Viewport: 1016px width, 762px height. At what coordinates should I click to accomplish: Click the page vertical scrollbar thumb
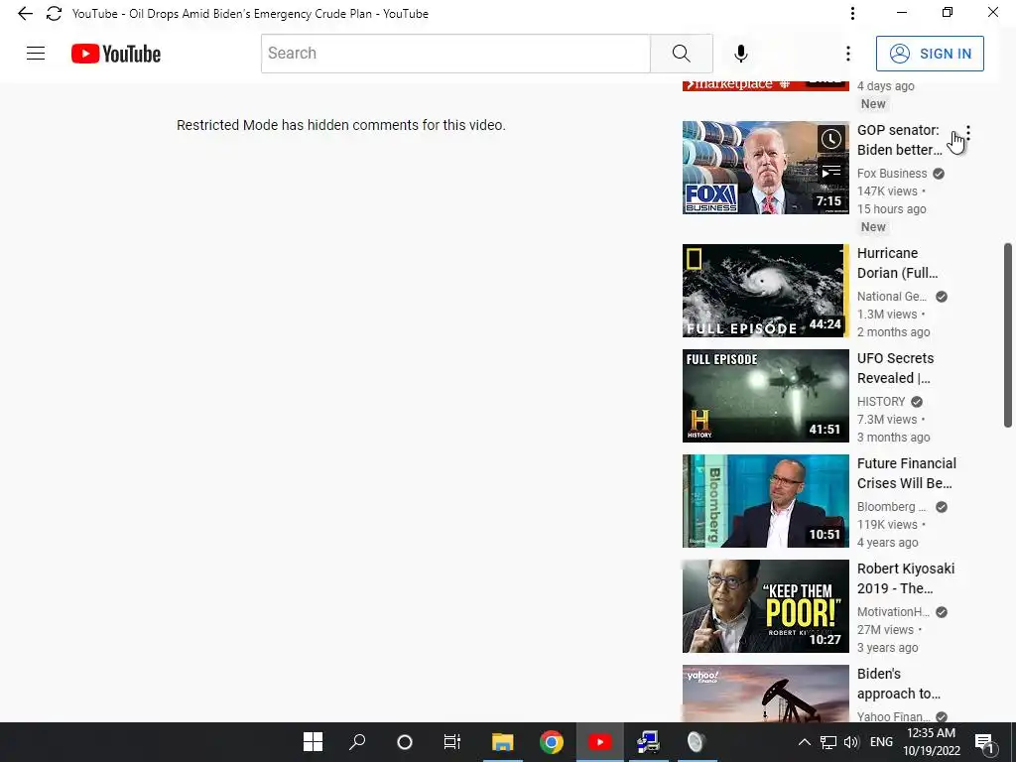[1008, 335]
